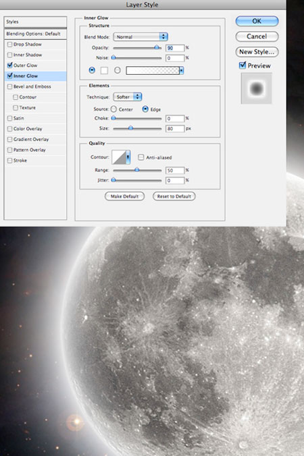Click the glow gradient preview bar
This screenshot has width=304, height=456.
coord(153,70)
